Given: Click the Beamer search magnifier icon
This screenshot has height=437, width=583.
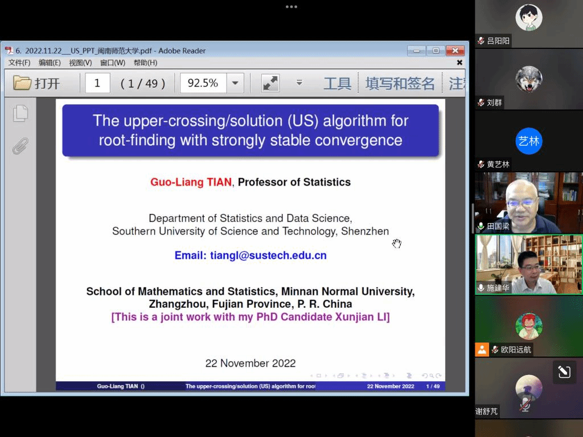Looking at the screenshot, I should (432, 376).
